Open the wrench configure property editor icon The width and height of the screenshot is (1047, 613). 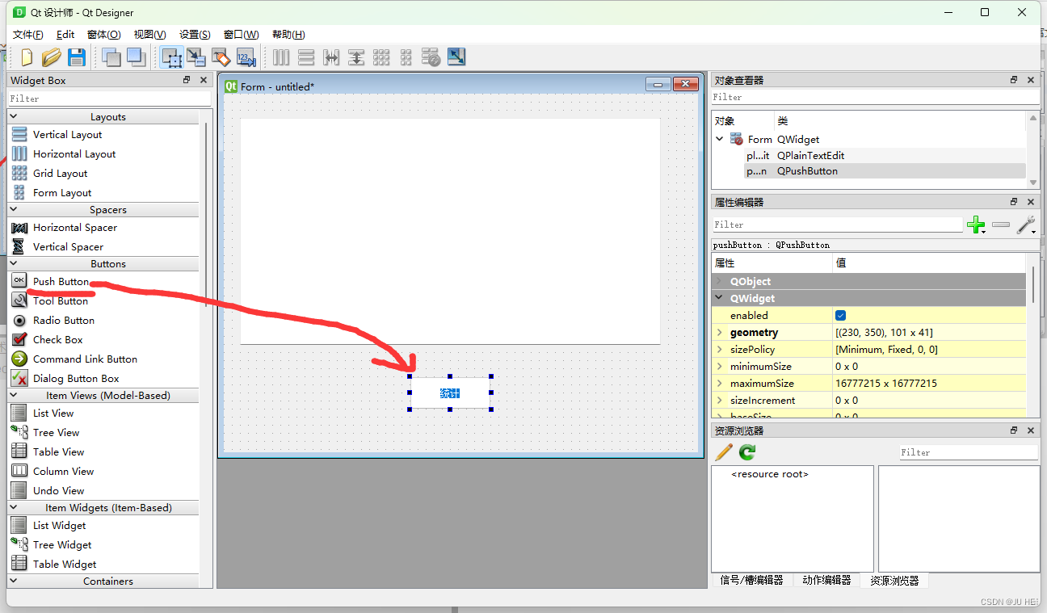click(x=1026, y=225)
